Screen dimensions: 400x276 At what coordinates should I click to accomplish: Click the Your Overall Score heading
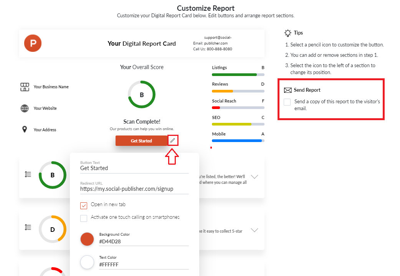142,67
